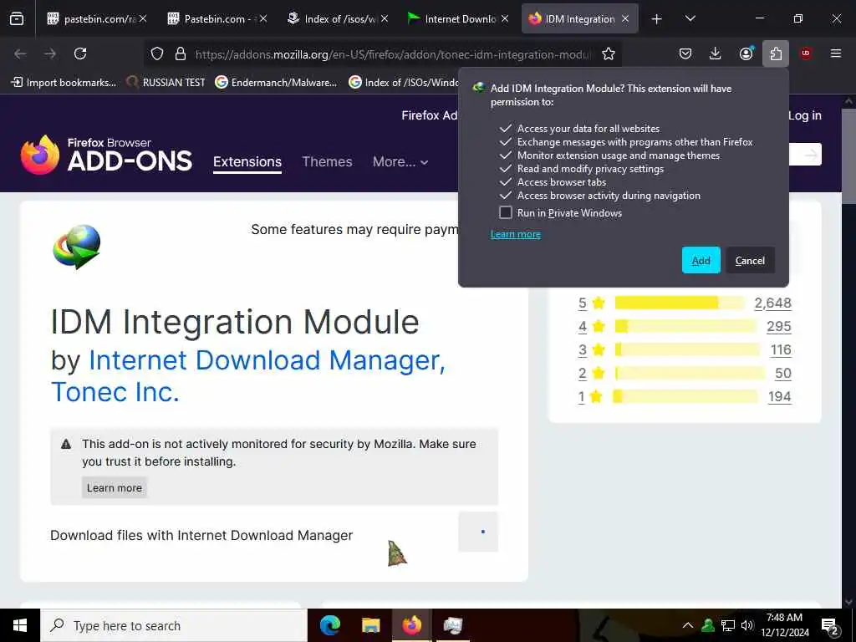Open RUSSIAN TEST bookmark

(x=166, y=83)
